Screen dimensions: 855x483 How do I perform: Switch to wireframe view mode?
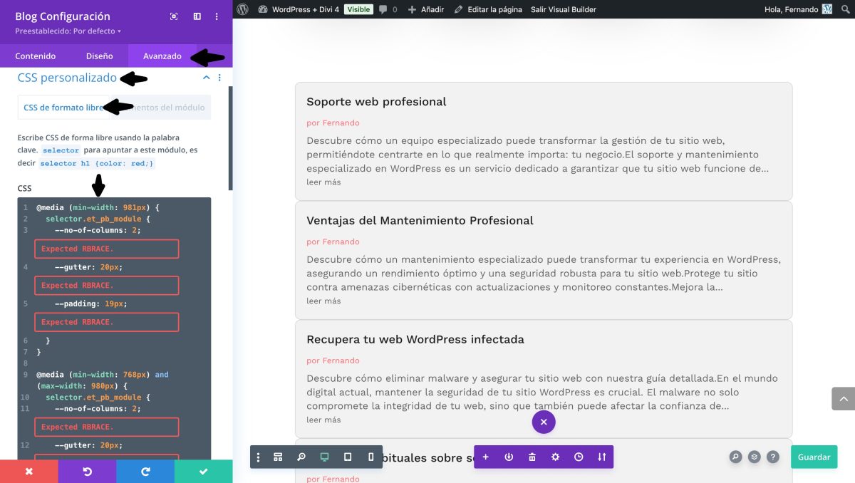click(278, 457)
